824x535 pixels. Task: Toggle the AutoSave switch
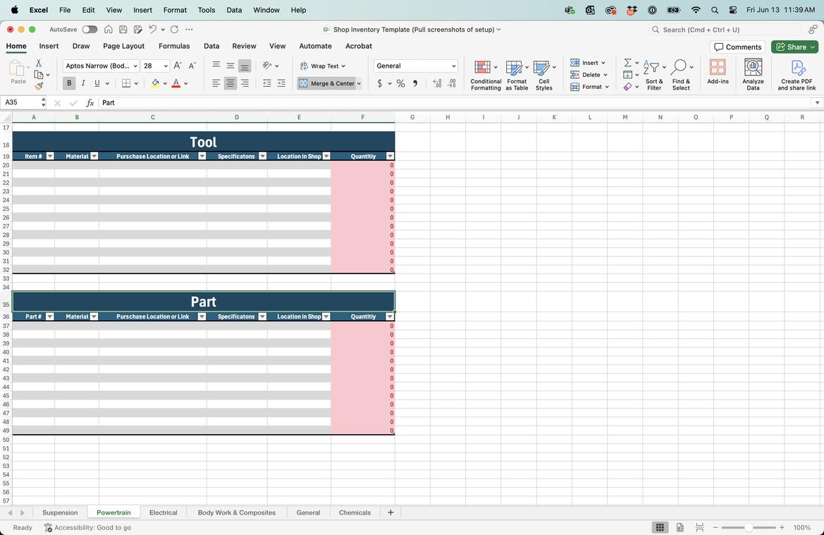tap(90, 30)
